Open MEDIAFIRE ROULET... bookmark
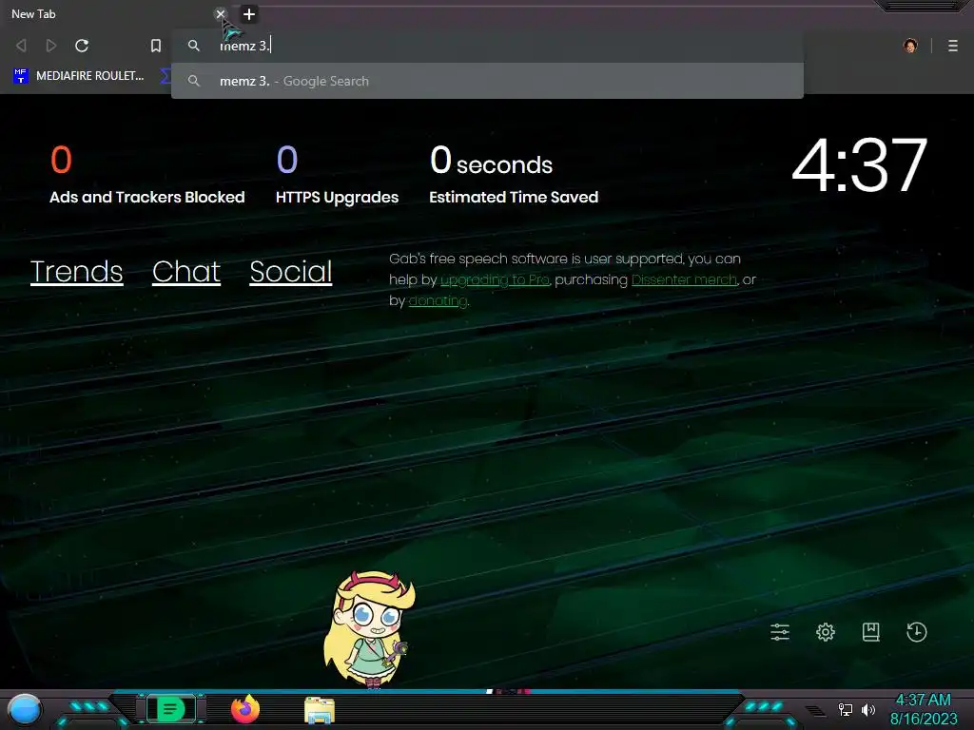 79,76
